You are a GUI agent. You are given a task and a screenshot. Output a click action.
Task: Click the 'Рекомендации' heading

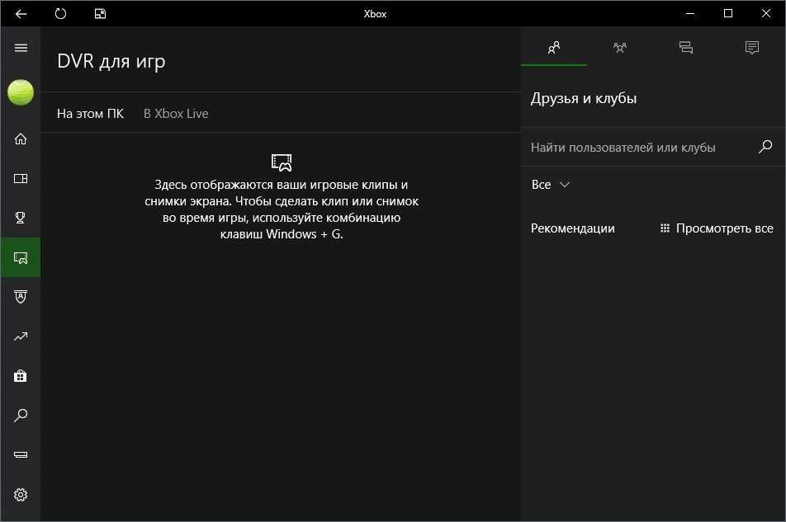click(x=573, y=228)
